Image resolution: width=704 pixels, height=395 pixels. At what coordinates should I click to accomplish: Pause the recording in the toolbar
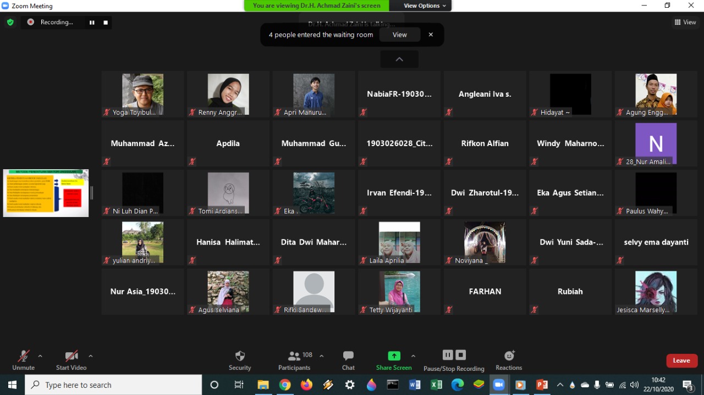tap(448, 355)
